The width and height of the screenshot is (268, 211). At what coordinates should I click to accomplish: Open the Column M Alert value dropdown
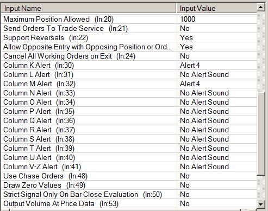tap(217, 84)
